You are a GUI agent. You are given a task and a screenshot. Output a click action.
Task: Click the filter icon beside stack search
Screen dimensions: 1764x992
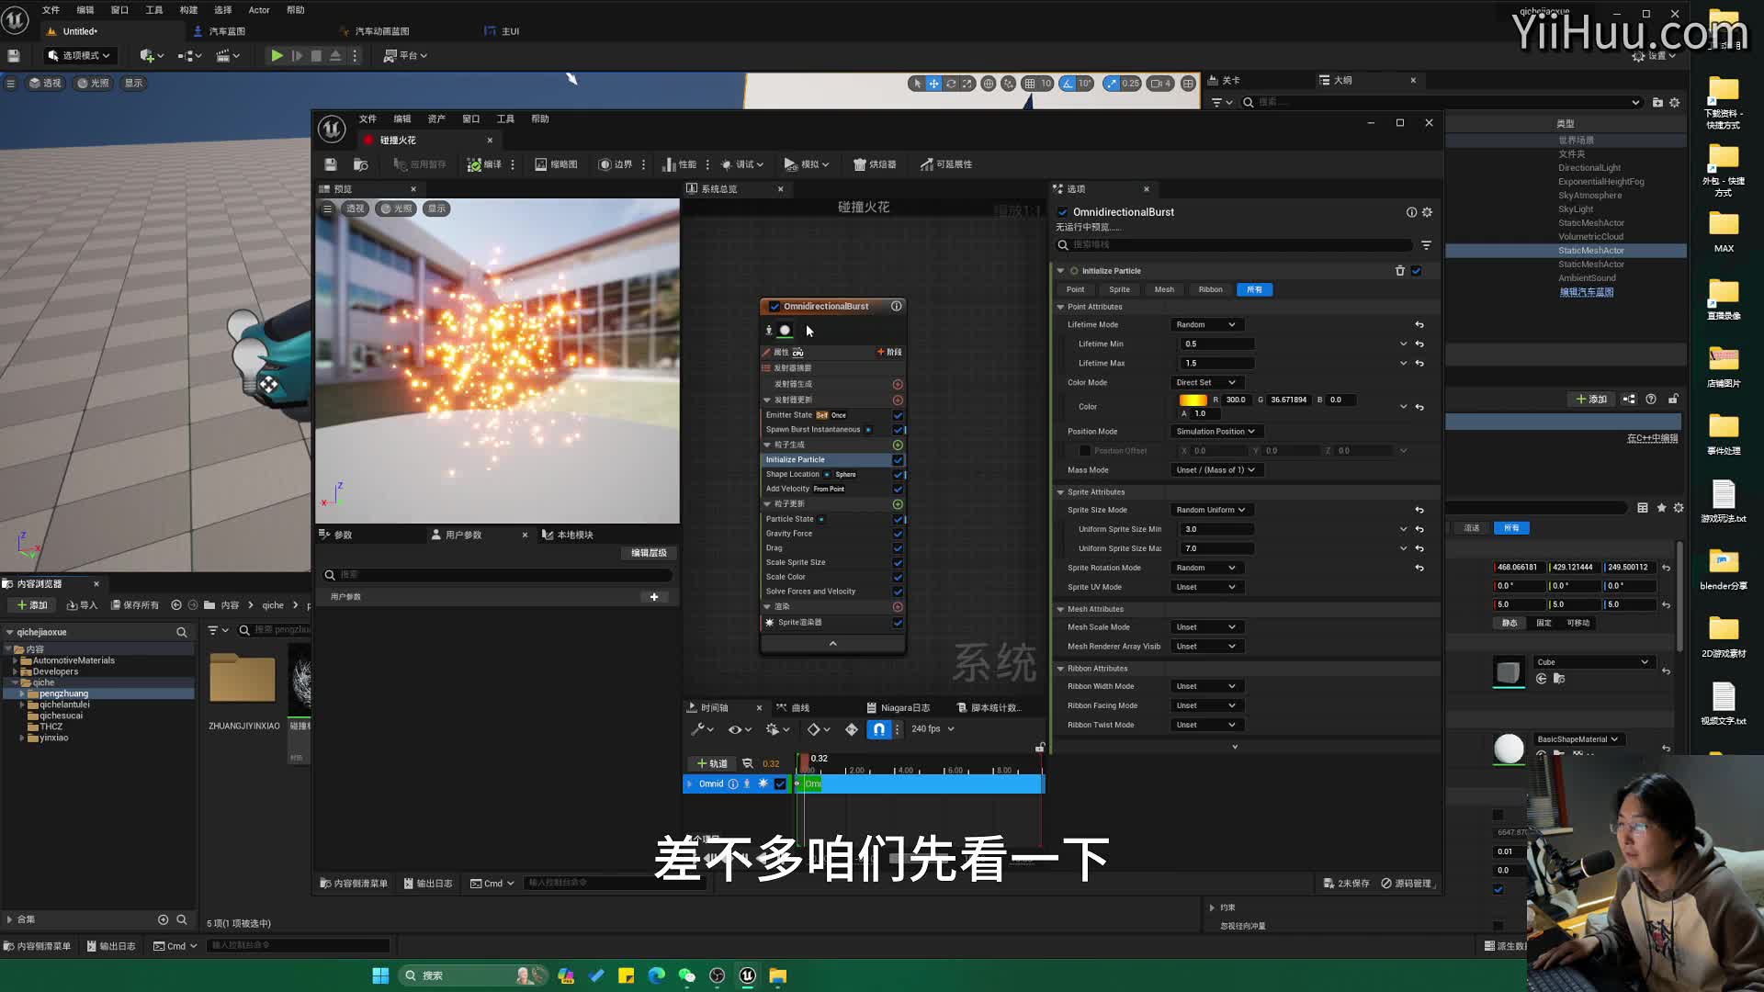pos(1426,245)
